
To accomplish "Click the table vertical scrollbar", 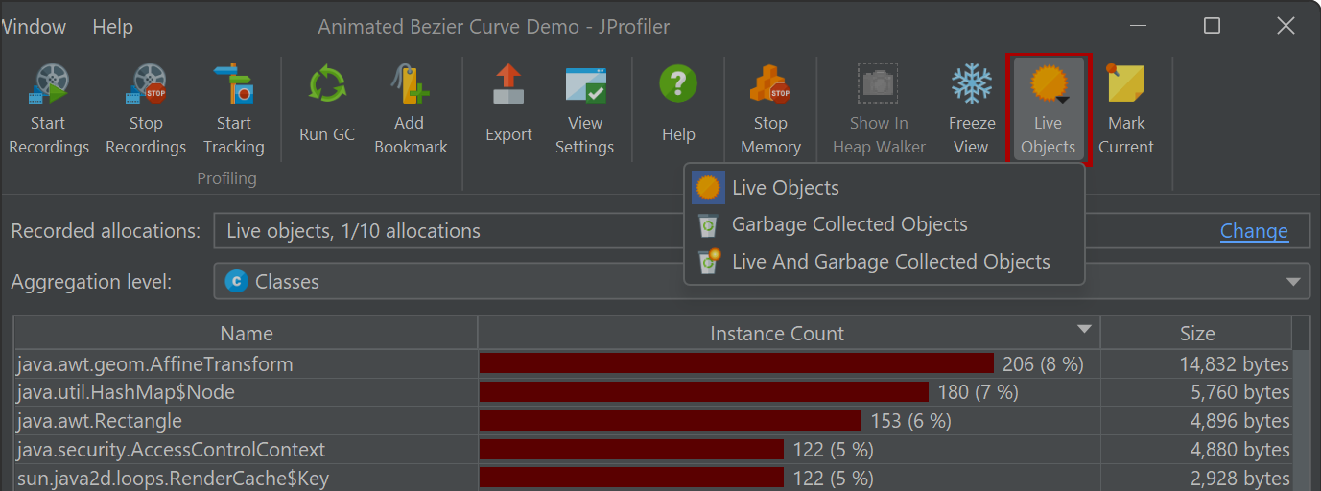I will pyautogui.click(x=1302, y=420).
